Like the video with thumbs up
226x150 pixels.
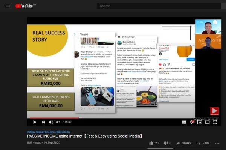point(151,143)
